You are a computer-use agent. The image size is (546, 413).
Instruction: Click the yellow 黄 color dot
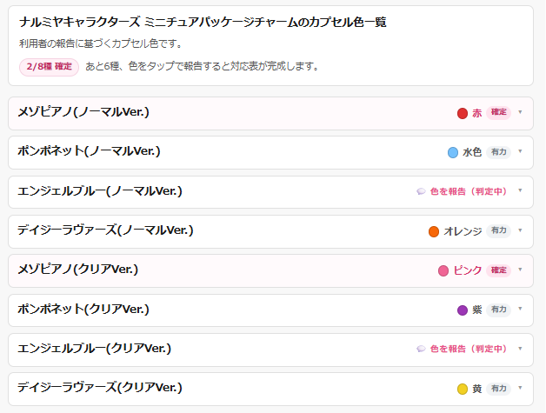coord(462,389)
